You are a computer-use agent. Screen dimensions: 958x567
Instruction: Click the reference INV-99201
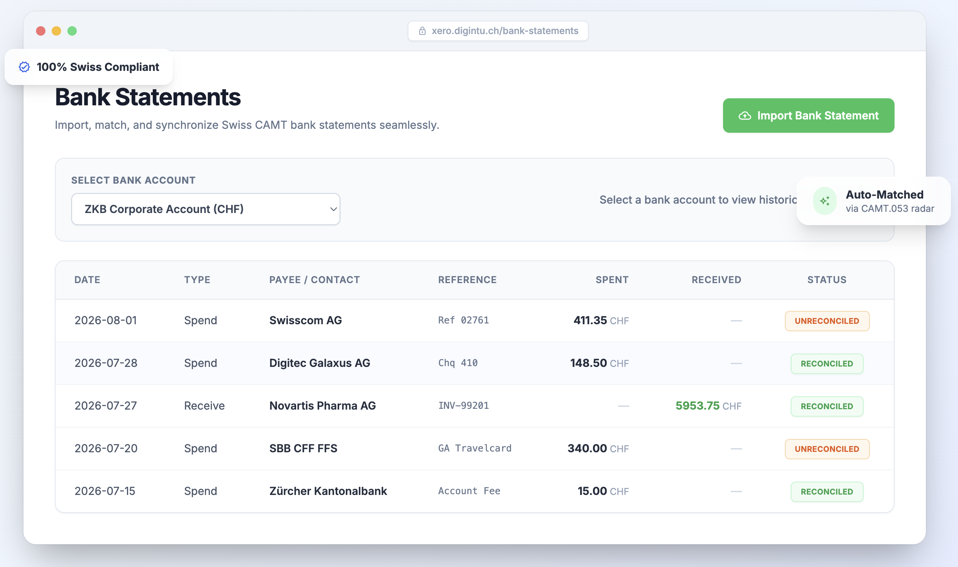tap(463, 406)
